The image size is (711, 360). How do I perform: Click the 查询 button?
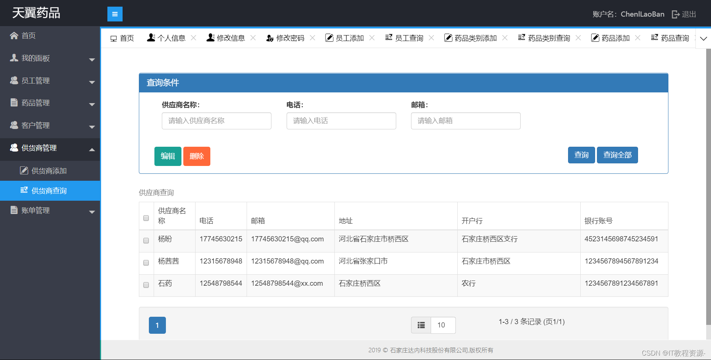tap(581, 155)
